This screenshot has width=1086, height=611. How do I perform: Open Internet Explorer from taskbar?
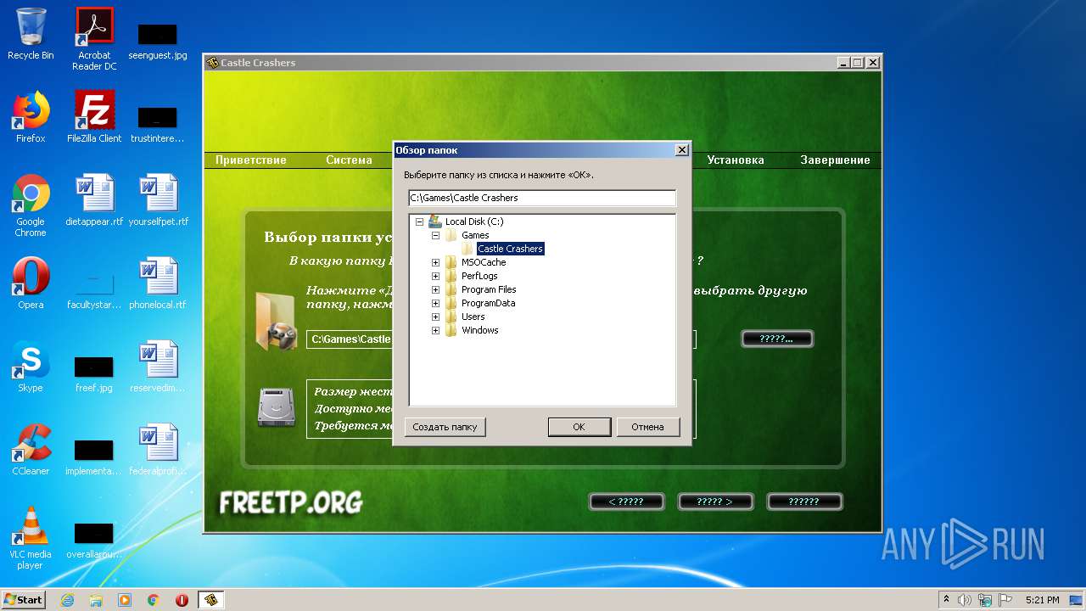(67, 600)
